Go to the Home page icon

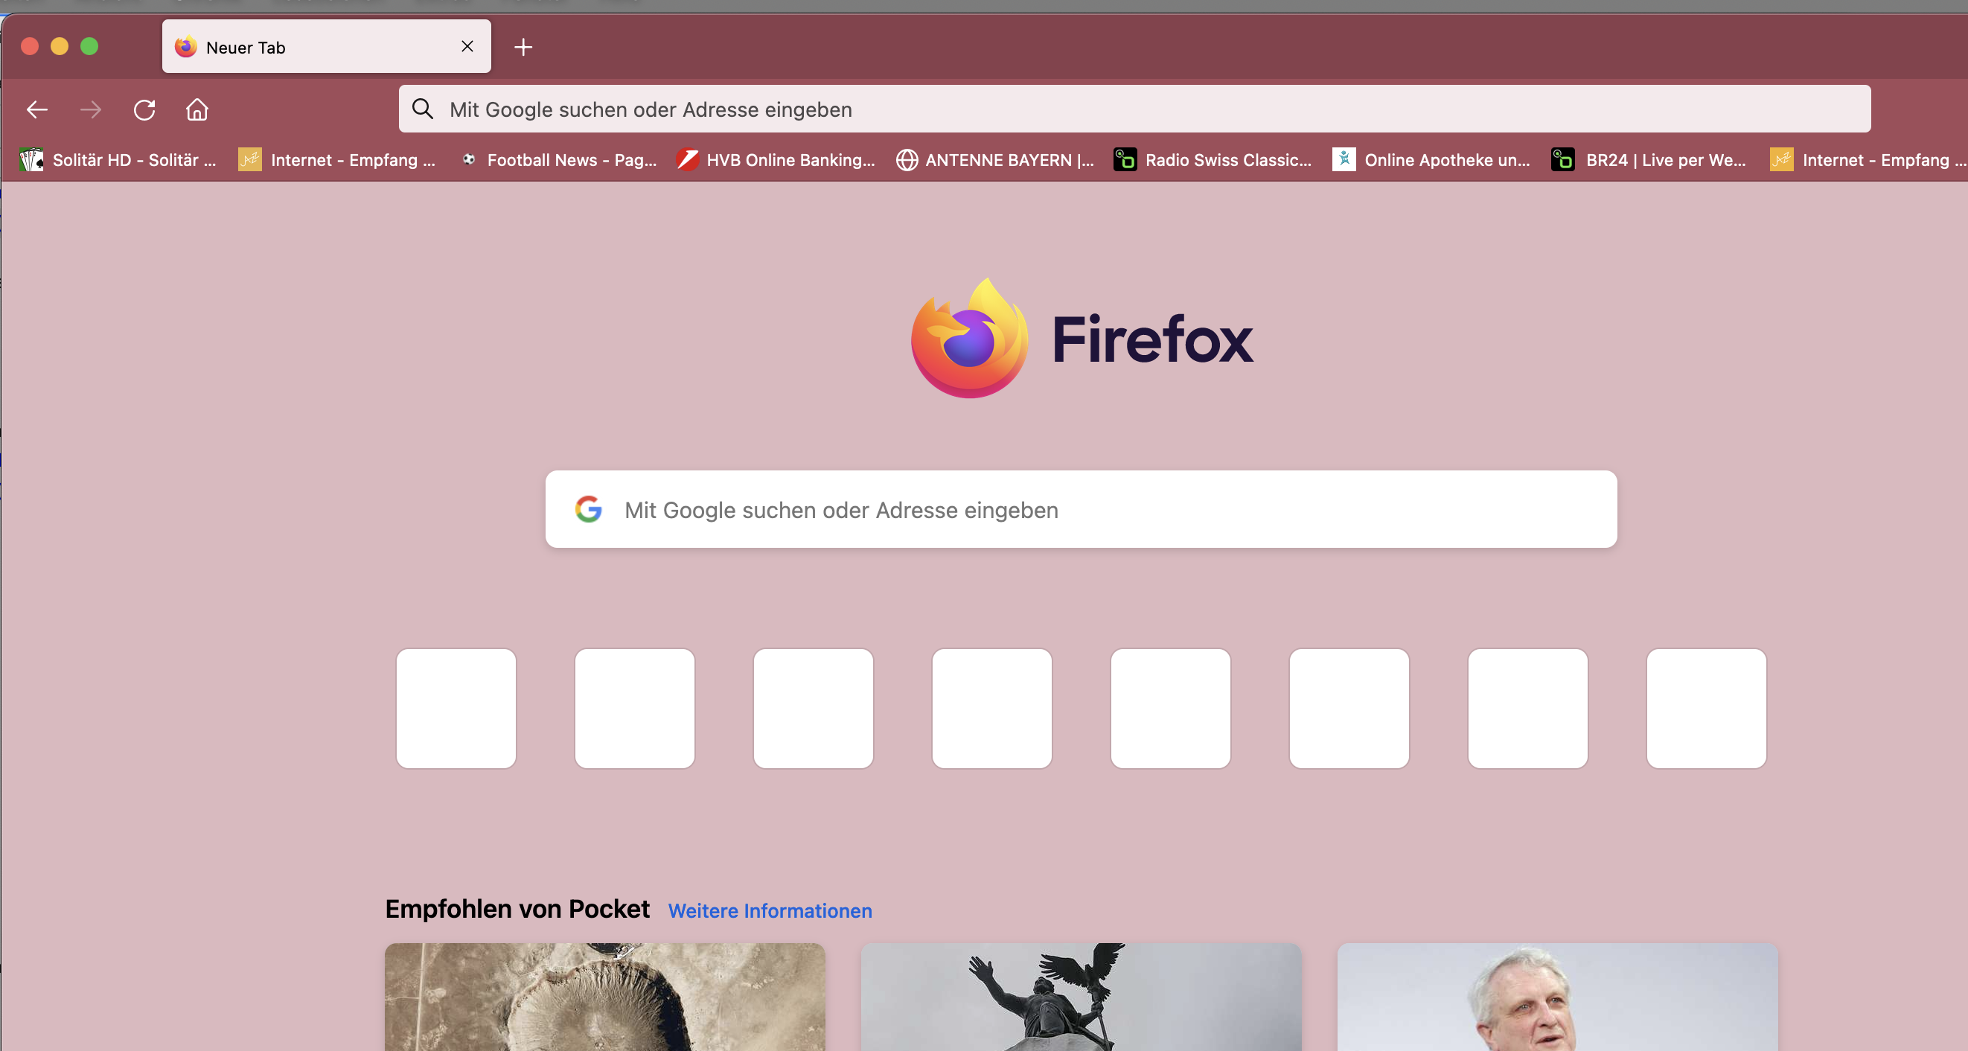(x=197, y=110)
